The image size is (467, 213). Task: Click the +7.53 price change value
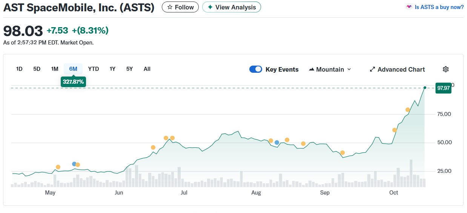[57, 31]
